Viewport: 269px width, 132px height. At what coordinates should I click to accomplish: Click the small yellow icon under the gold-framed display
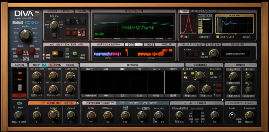pos(218,37)
